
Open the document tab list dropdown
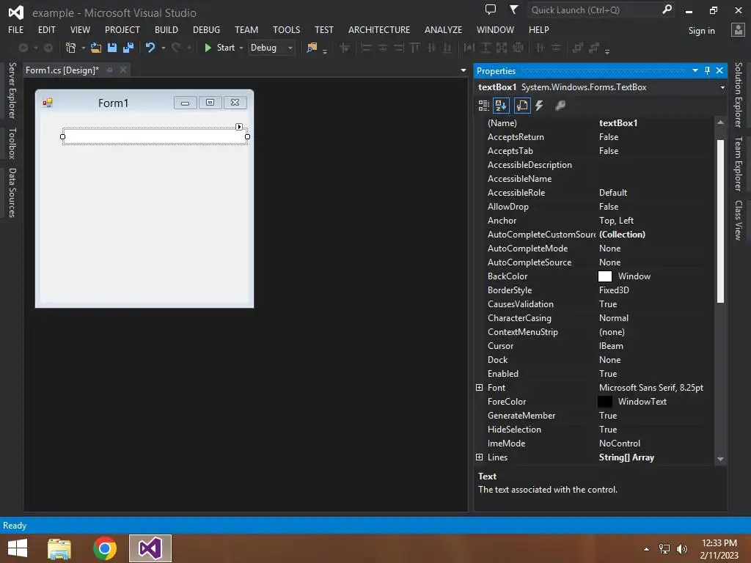(x=464, y=70)
